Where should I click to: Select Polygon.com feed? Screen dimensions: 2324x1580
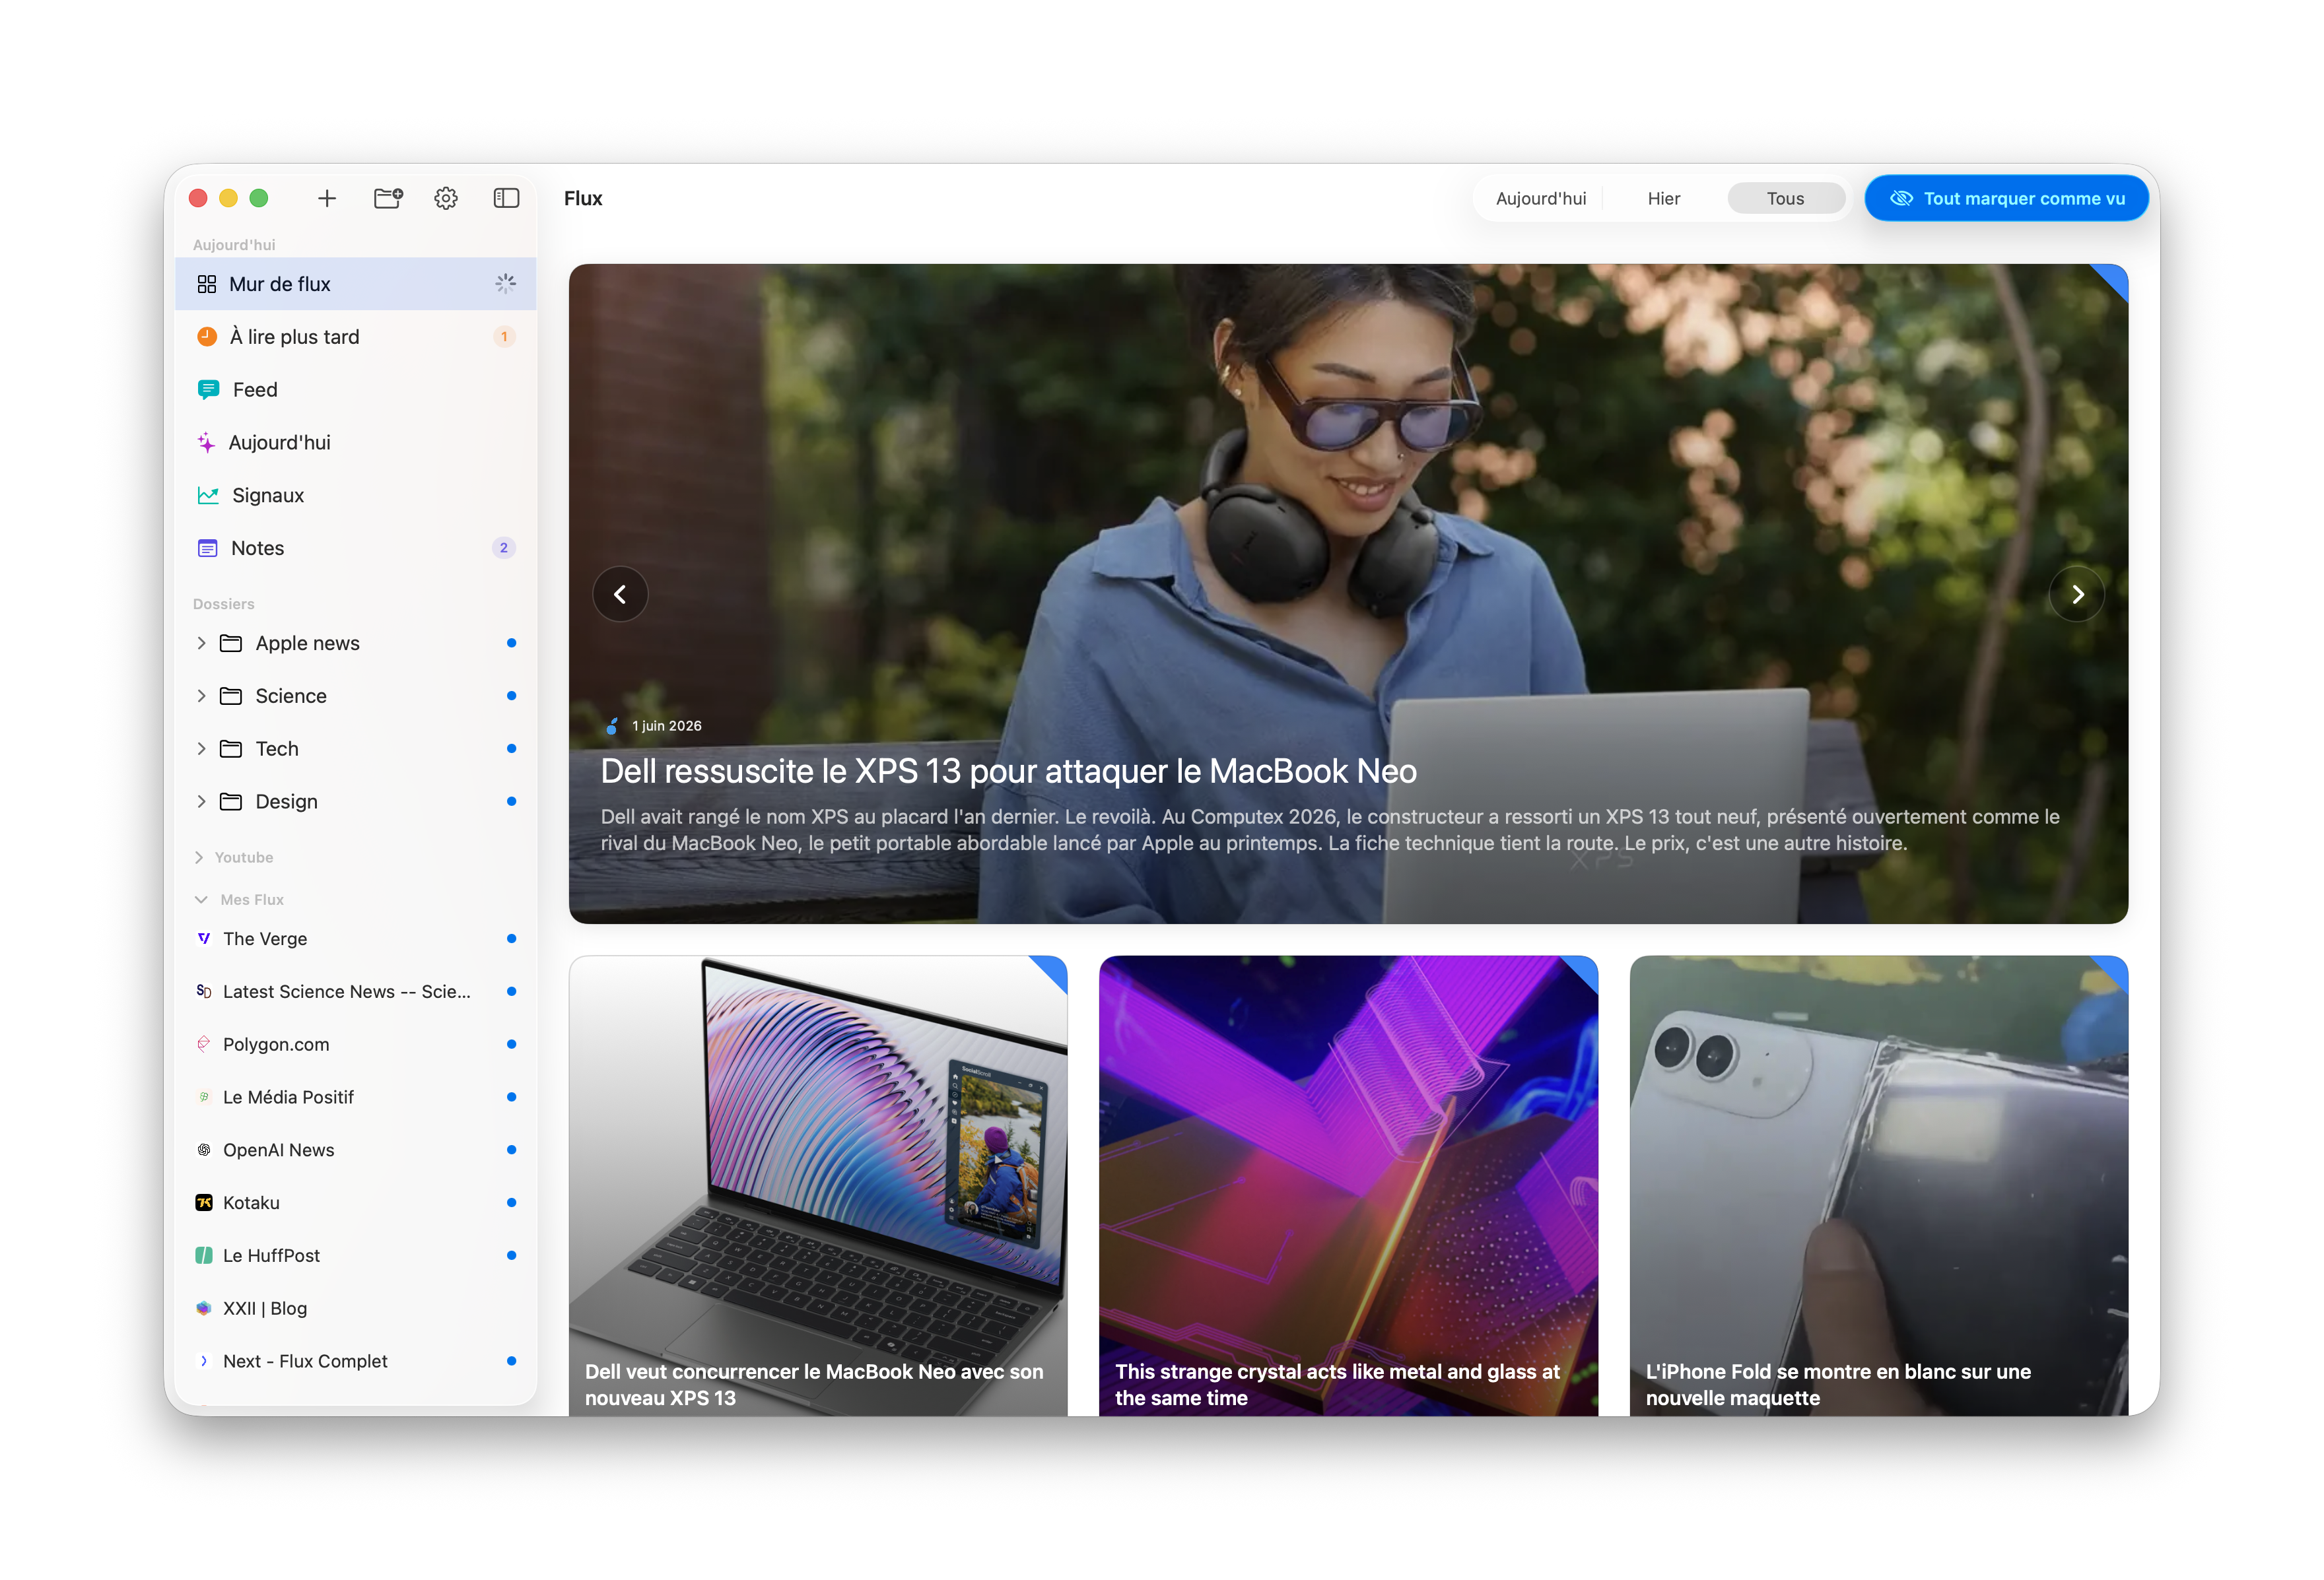pos(356,1045)
